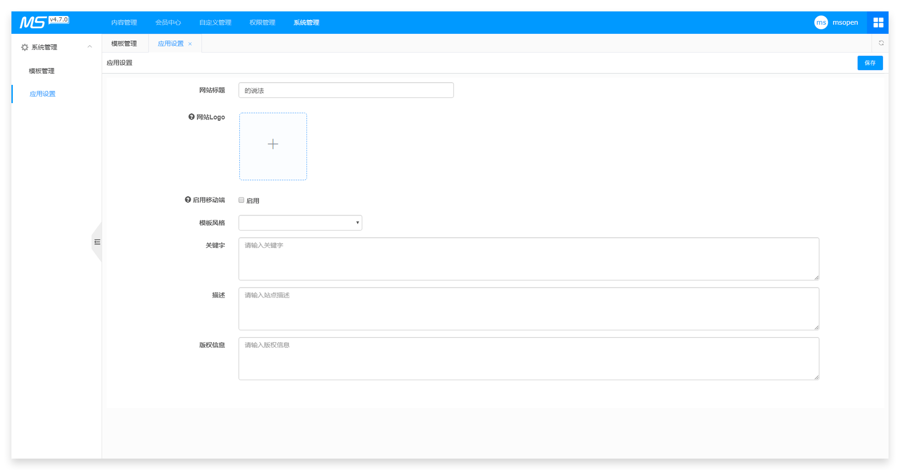The image size is (900, 470).
Task: Enable the 启用 mobile checkbox
Action: pos(241,200)
